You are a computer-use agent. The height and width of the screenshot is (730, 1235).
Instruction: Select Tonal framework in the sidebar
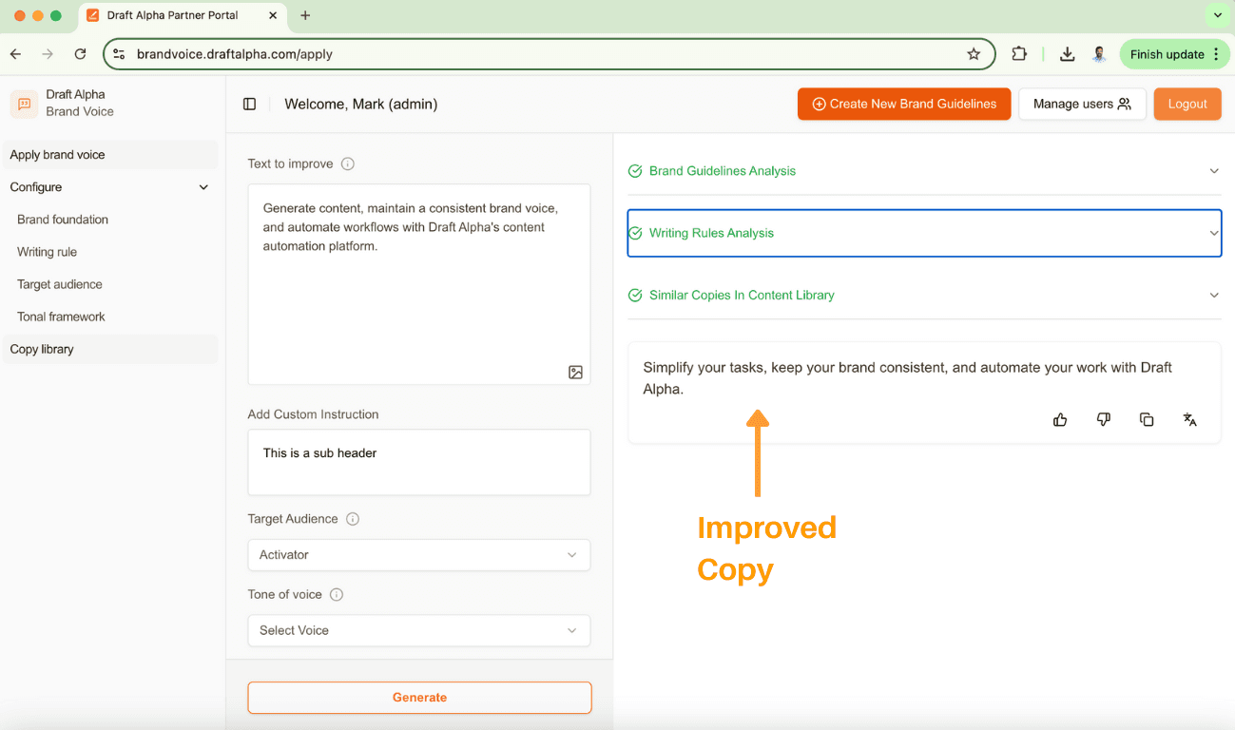[61, 317]
